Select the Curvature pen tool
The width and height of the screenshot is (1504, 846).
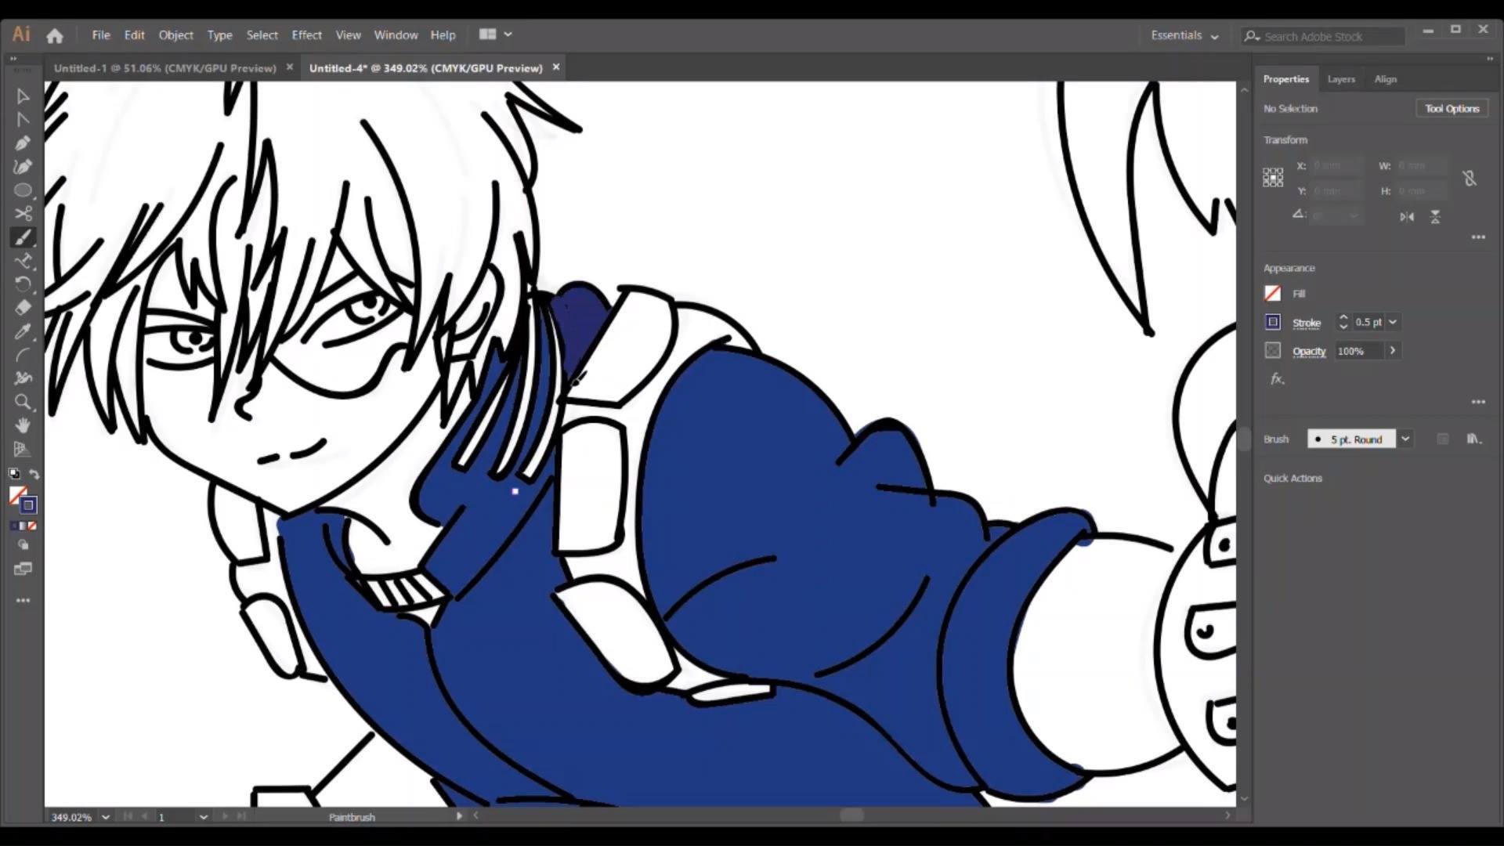23,167
